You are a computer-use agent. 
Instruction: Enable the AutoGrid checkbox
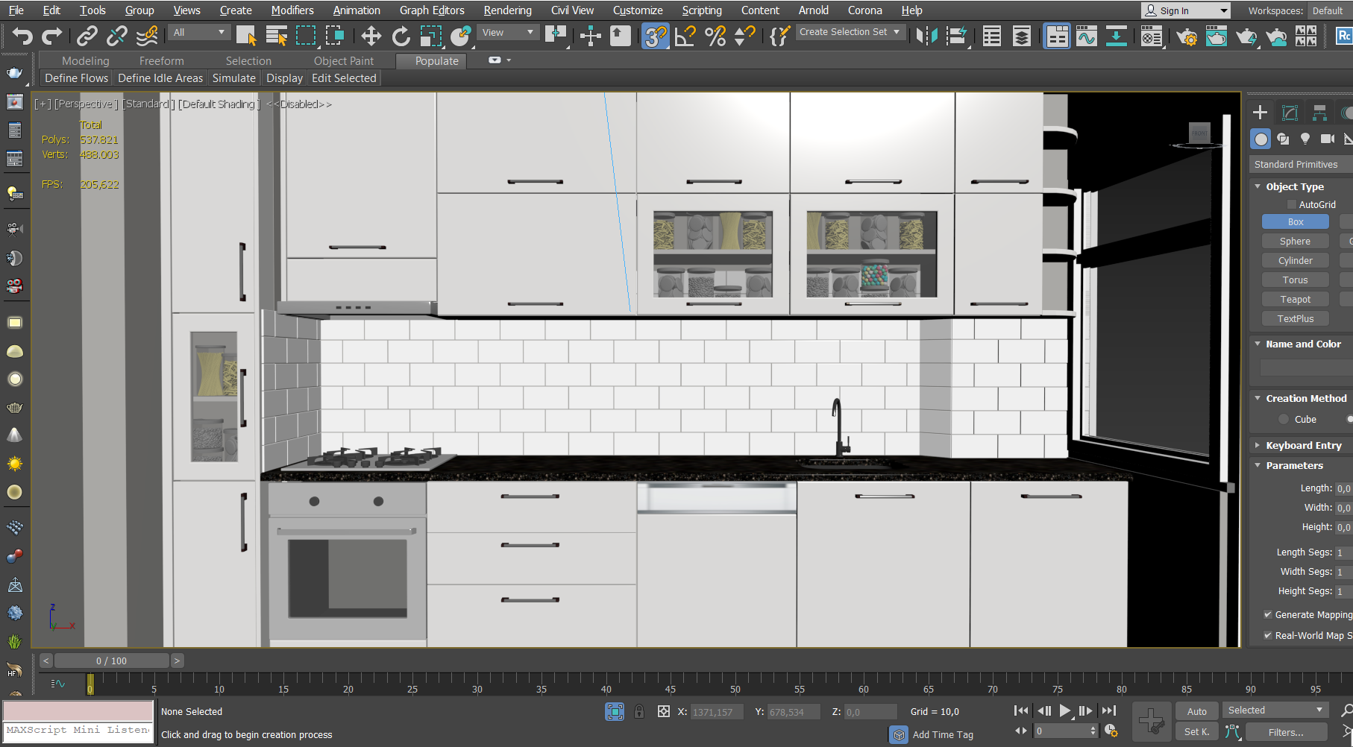click(x=1292, y=204)
